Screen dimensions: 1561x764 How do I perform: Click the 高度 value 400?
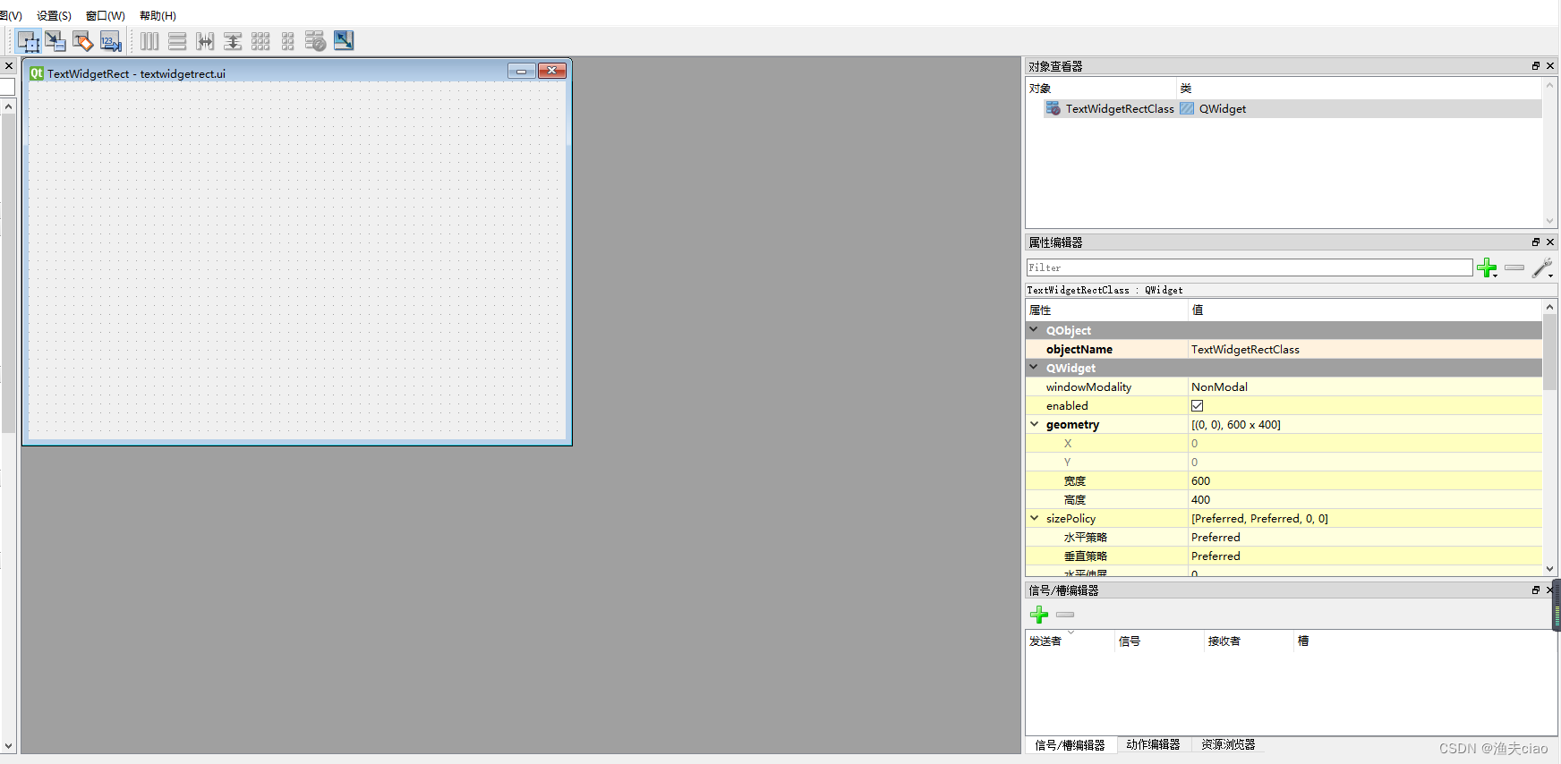tap(1365, 500)
